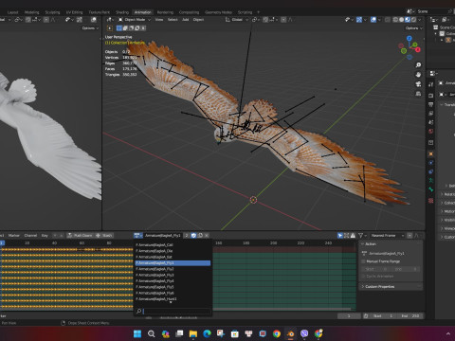Open action browse dropdown icon
Screen dimensions: 455x341
(x=138, y=236)
